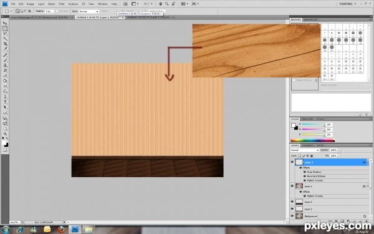Open Firefox from the taskbar
The height and width of the screenshot is (234, 374).
pos(61,230)
